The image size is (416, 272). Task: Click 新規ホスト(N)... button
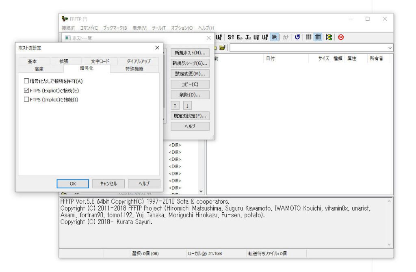point(190,53)
